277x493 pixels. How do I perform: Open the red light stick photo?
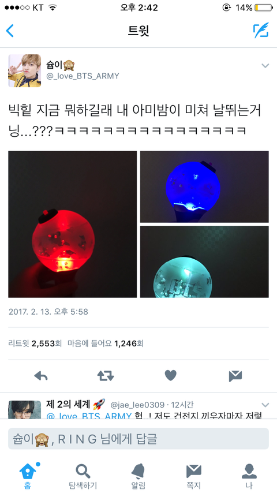(x=72, y=224)
